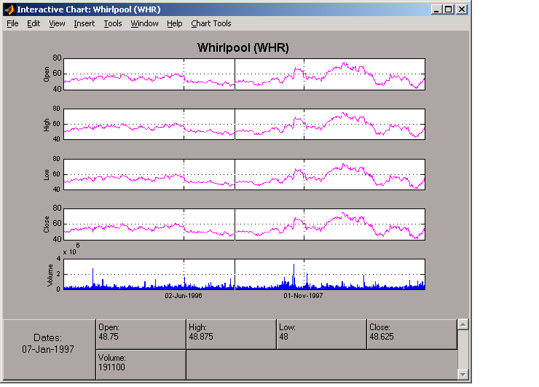Click the High value 48.875
Screen dimensions: 539x387
(x=201, y=337)
